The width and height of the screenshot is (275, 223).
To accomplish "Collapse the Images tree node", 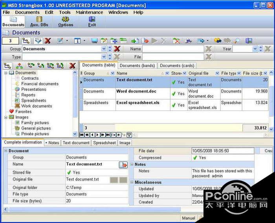I will [x=6, y=117].
